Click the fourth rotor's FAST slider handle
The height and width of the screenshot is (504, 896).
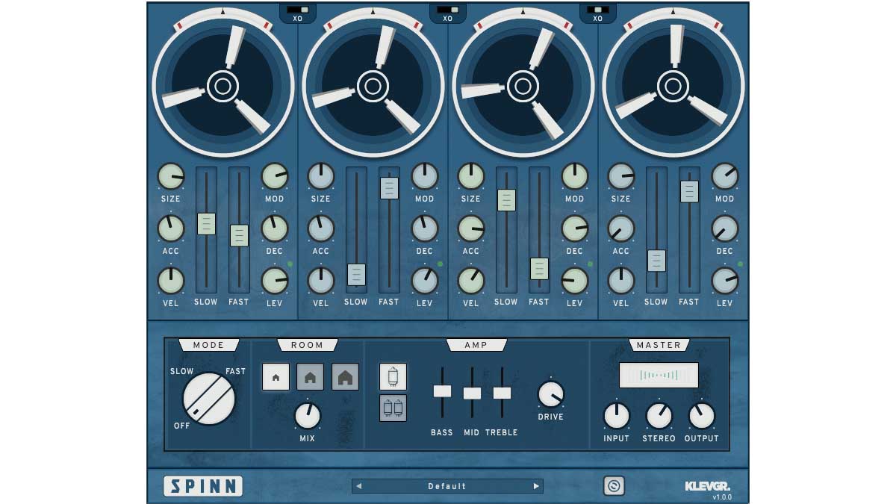(689, 191)
